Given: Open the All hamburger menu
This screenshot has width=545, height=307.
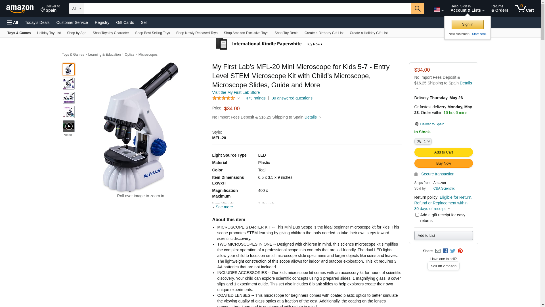Looking at the screenshot, I should tap(12, 22).
